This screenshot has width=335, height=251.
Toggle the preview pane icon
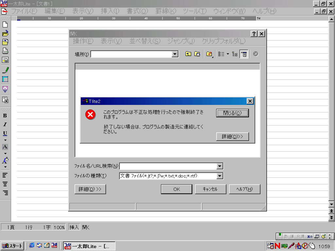tap(244, 54)
